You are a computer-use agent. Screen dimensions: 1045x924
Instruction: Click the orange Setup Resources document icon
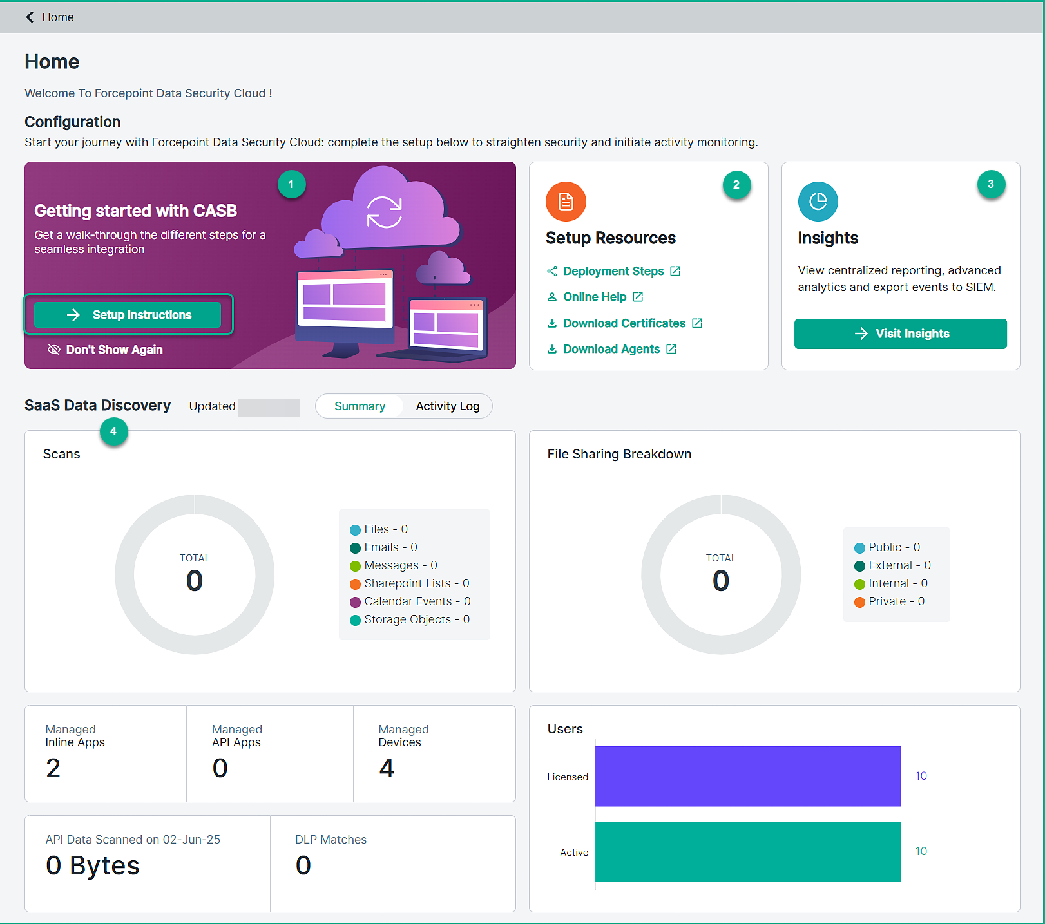(566, 202)
